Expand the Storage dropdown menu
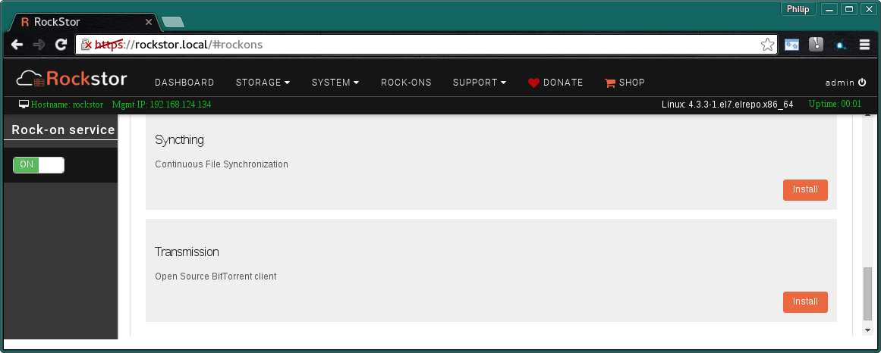 (263, 83)
